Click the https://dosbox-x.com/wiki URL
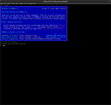This screenshot has height=105, width=111. [x=30, y=37]
